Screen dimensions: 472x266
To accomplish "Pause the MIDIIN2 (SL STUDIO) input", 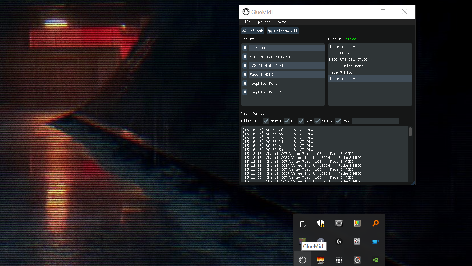I will click(x=245, y=57).
